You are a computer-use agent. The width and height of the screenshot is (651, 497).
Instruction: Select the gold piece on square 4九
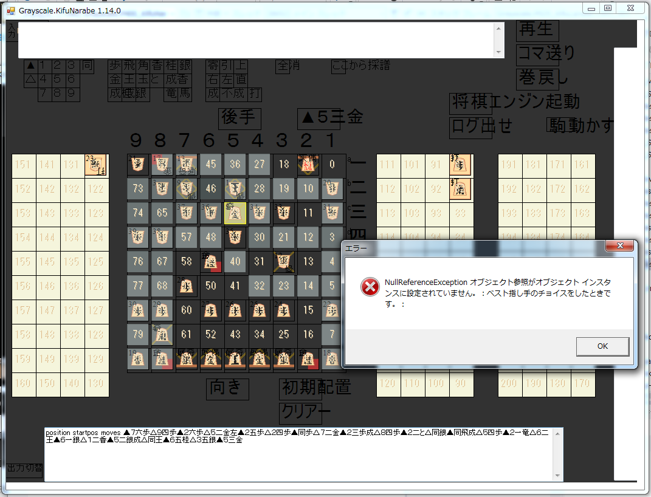(x=259, y=359)
